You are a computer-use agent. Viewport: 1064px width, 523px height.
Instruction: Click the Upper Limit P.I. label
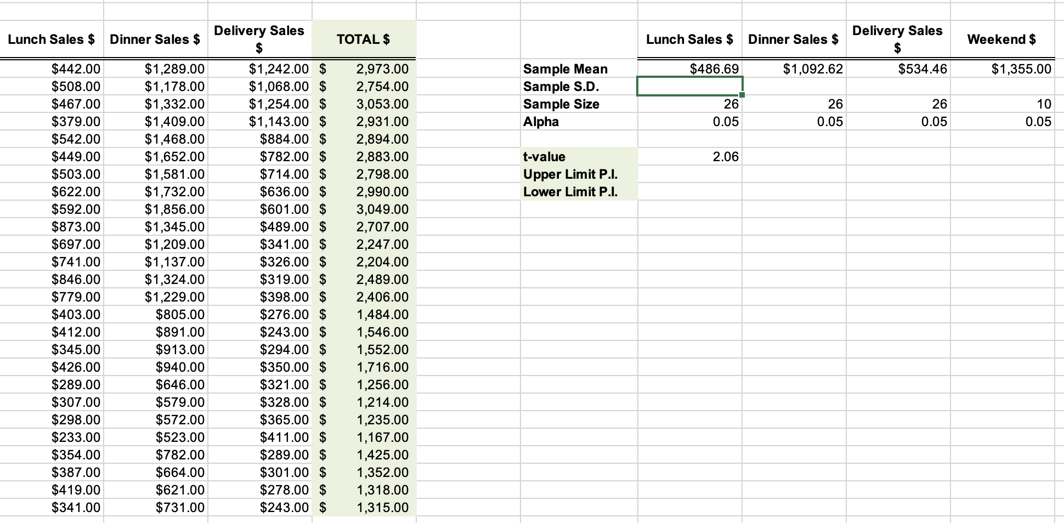570,174
